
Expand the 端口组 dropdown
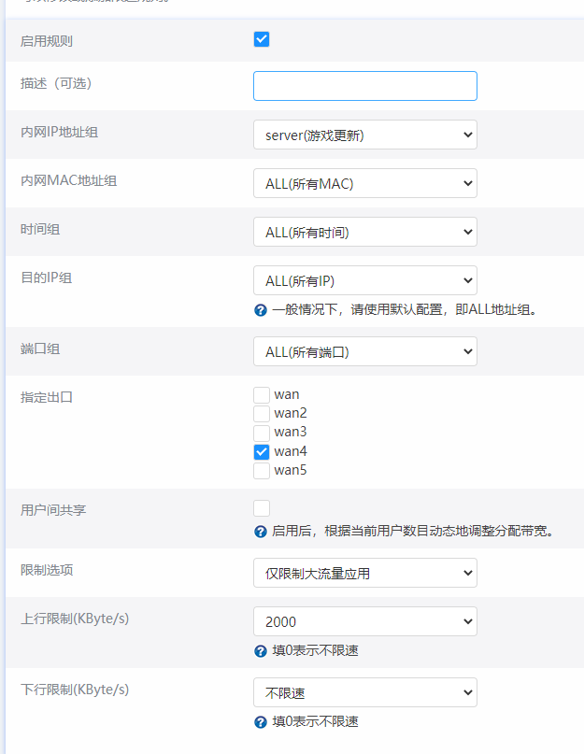(x=364, y=351)
